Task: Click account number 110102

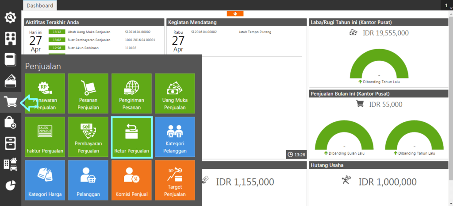Action: point(131,48)
